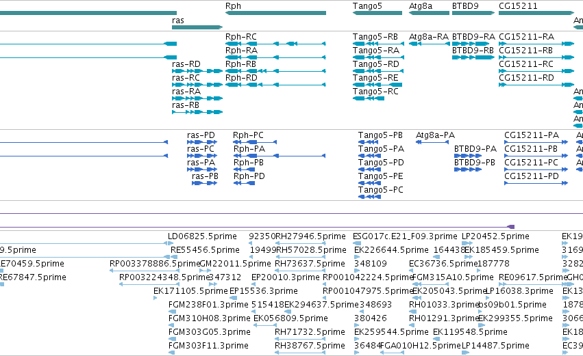Select the Atg8a gene bar
The height and width of the screenshot is (356, 583).
pos(429,13)
